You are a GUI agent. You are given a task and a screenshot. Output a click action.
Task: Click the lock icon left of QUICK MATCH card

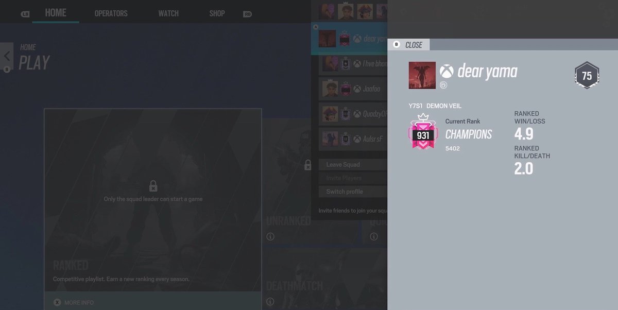308,165
